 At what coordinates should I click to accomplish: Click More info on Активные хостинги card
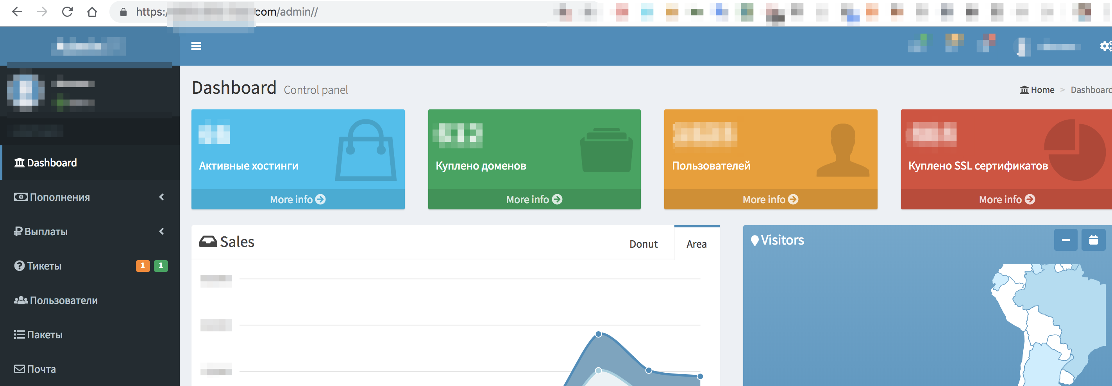pyautogui.click(x=298, y=200)
